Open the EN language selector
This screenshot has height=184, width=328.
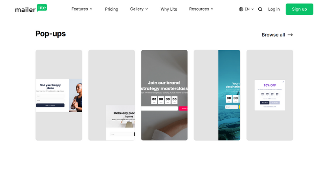pos(246,9)
